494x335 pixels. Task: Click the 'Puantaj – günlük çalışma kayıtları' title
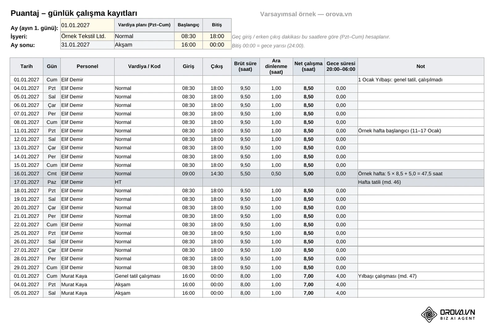74,13
